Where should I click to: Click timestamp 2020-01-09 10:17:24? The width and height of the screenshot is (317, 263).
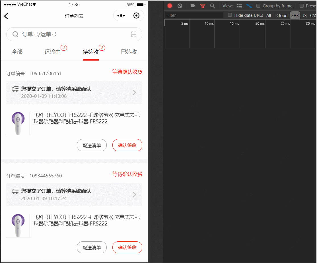[x=44, y=198]
